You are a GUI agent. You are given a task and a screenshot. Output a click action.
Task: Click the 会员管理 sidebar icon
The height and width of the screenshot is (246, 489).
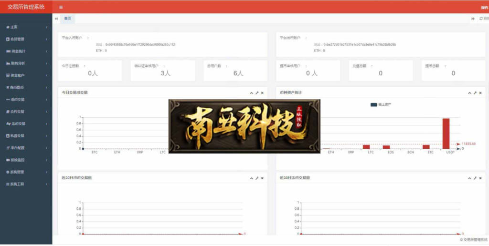click(8, 39)
